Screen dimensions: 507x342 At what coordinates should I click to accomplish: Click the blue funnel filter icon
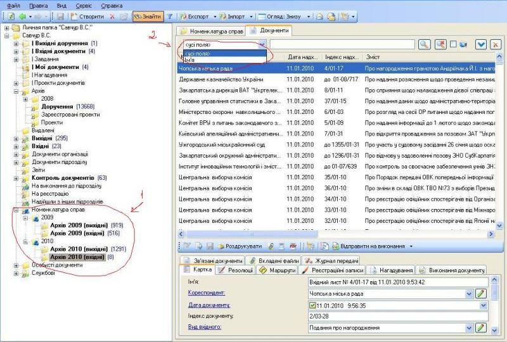[169, 16]
